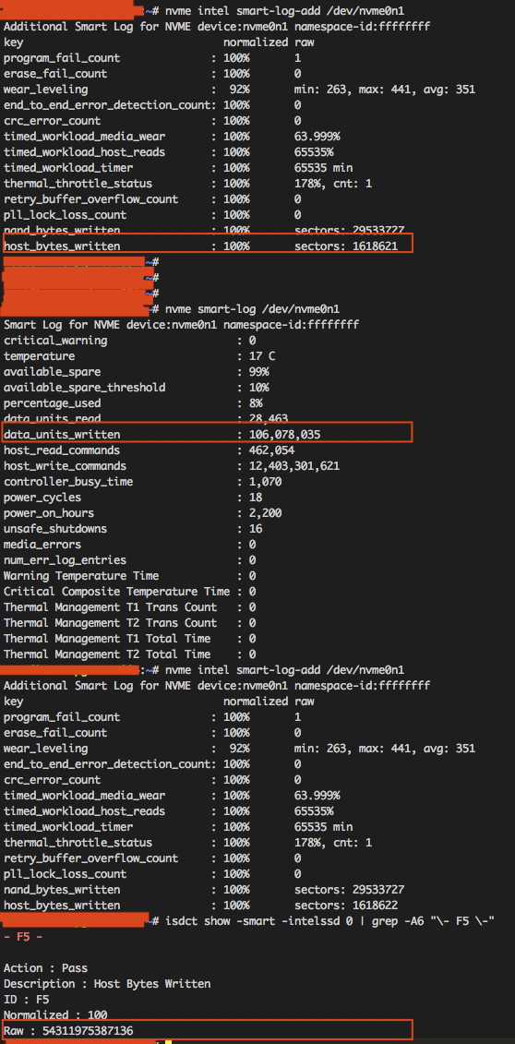Select the data_units_written value '106,078,035'

coord(285,435)
